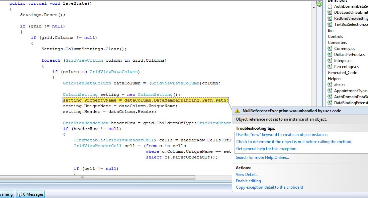Click the C# file icon for DDSLoadOnSubmit
The image size is (368, 198).
330,12
